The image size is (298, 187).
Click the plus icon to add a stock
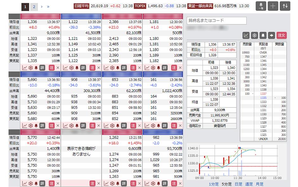273,6
